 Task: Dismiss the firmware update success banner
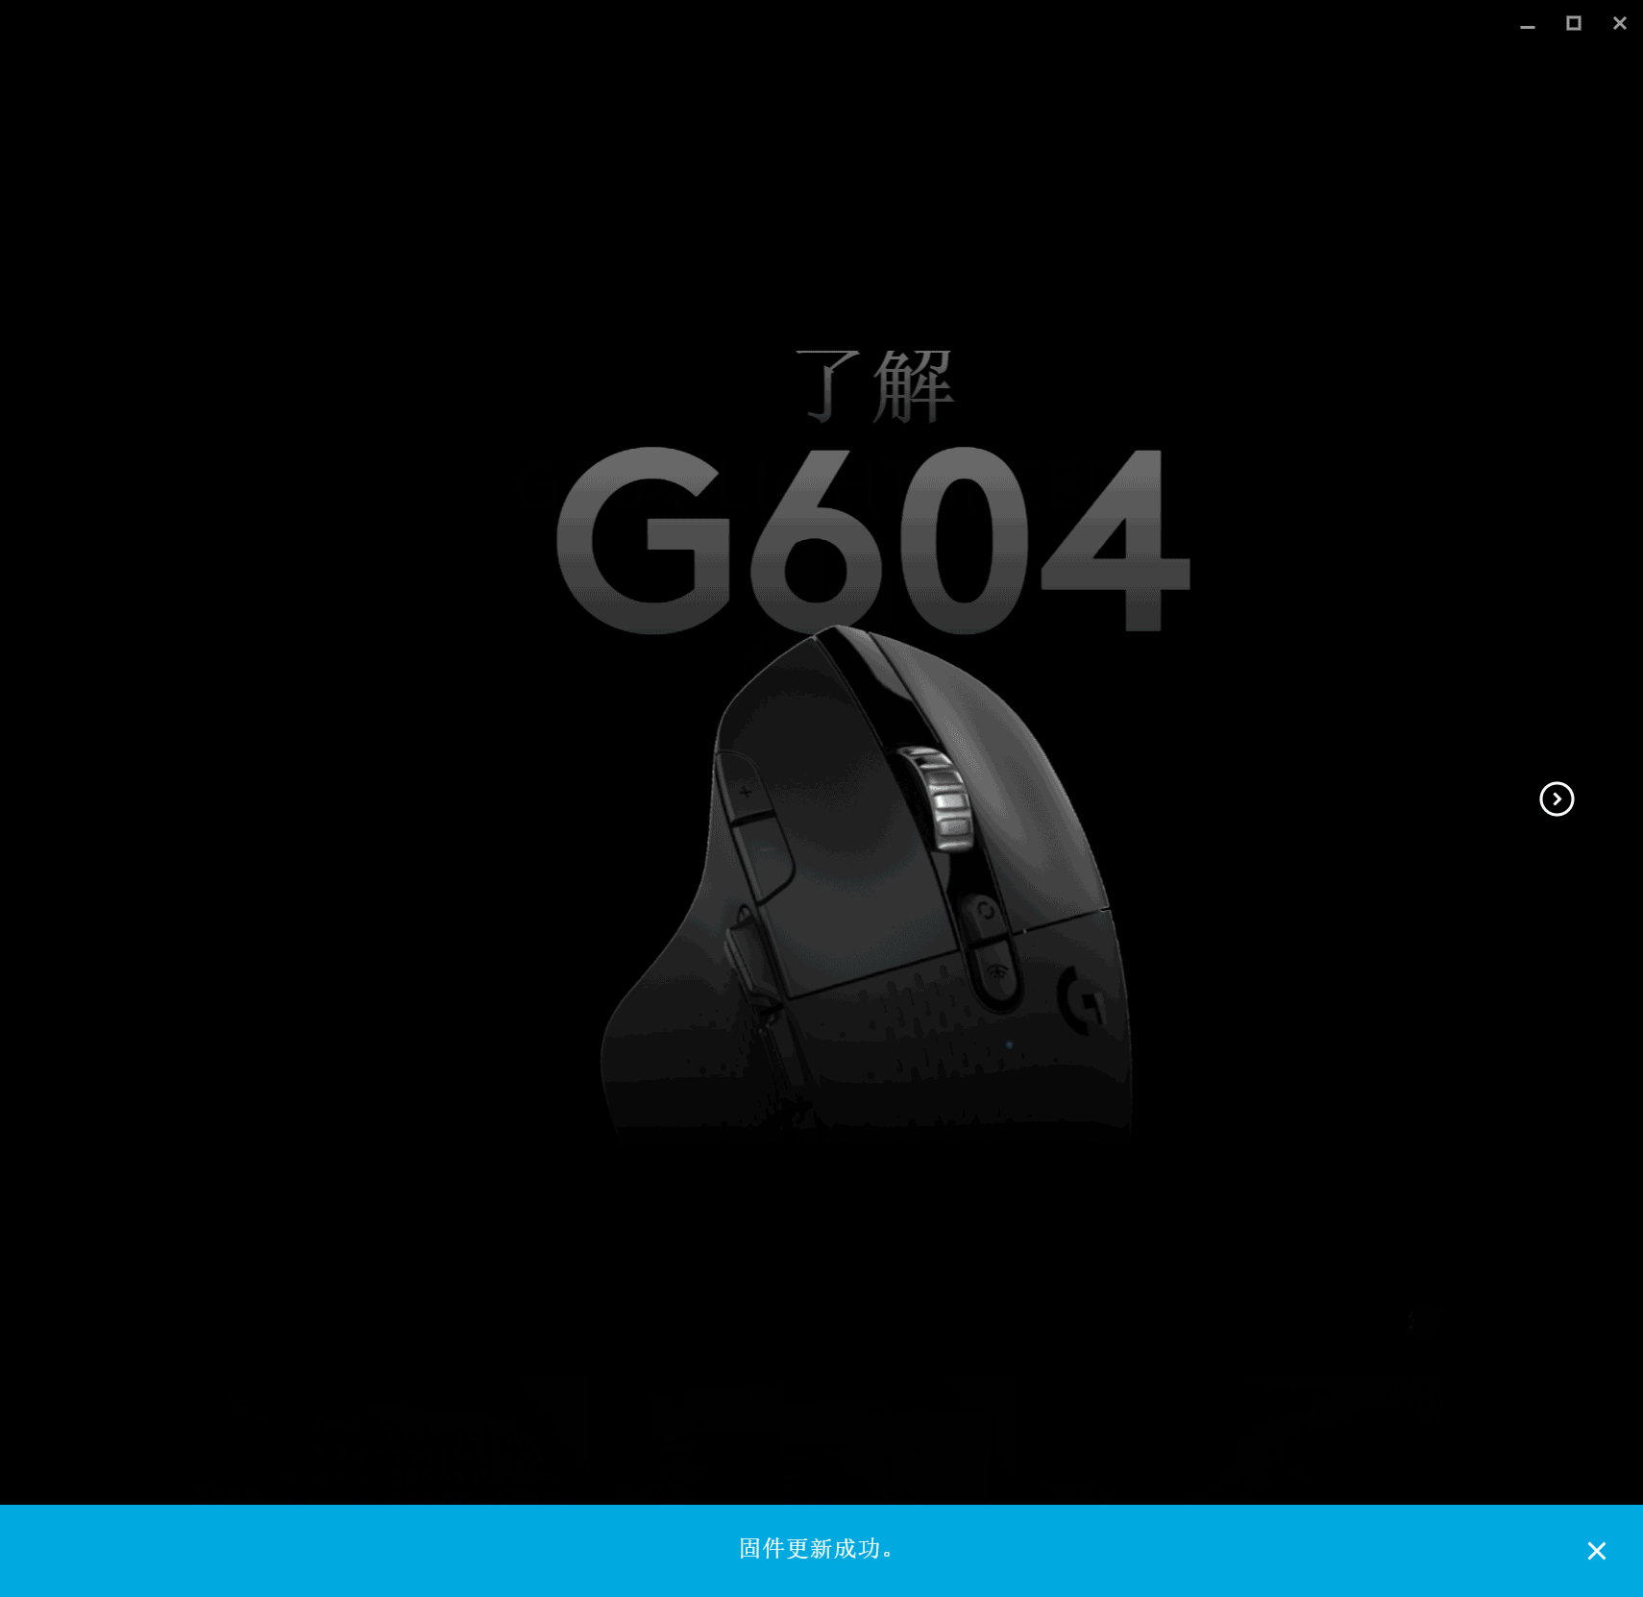(x=1597, y=1551)
